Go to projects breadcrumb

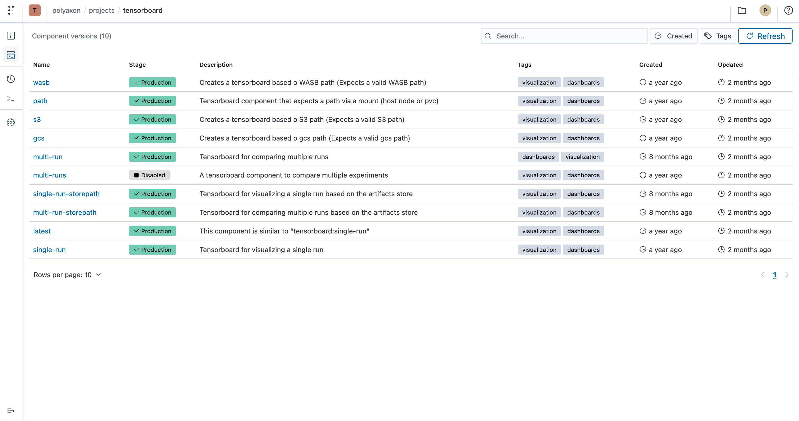coord(102,10)
